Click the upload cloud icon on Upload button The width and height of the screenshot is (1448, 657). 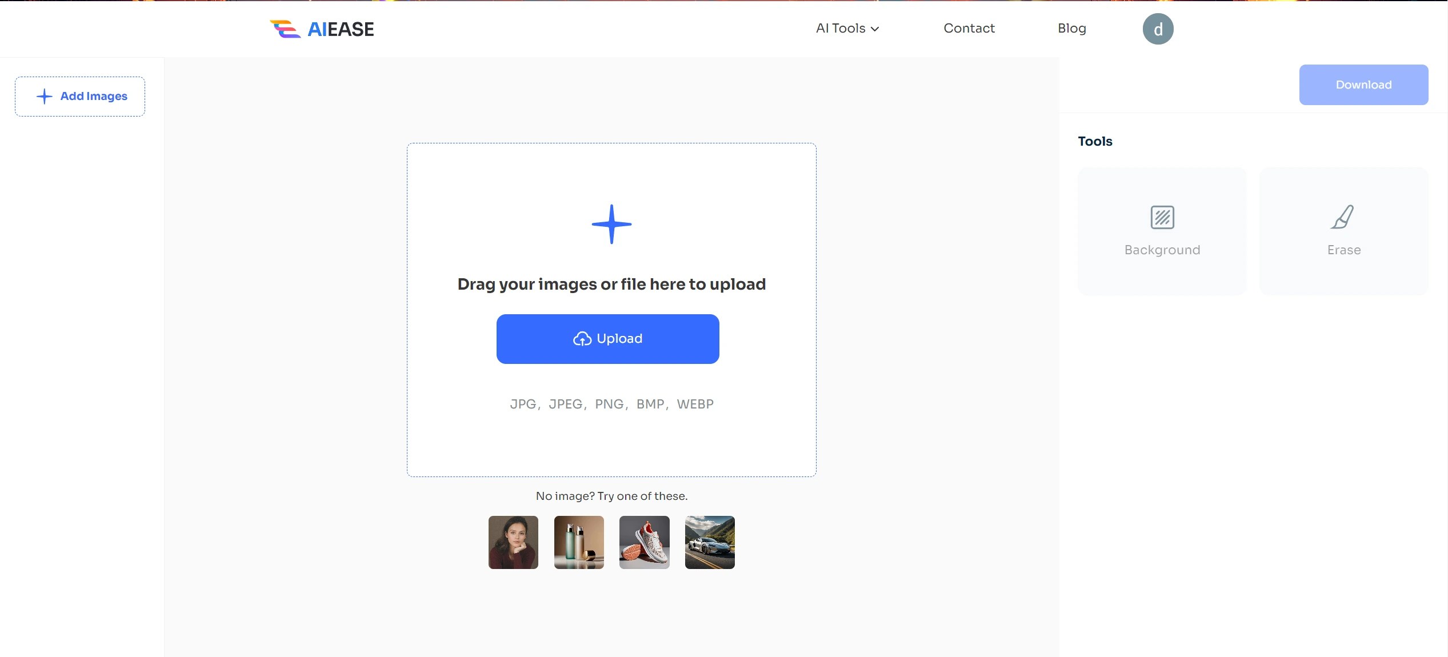pos(582,338)
